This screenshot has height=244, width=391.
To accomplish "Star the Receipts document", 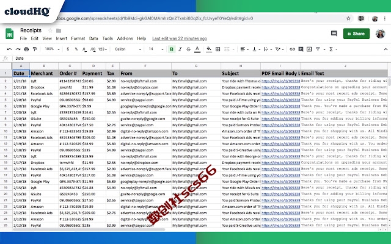I will coord(50,30).
